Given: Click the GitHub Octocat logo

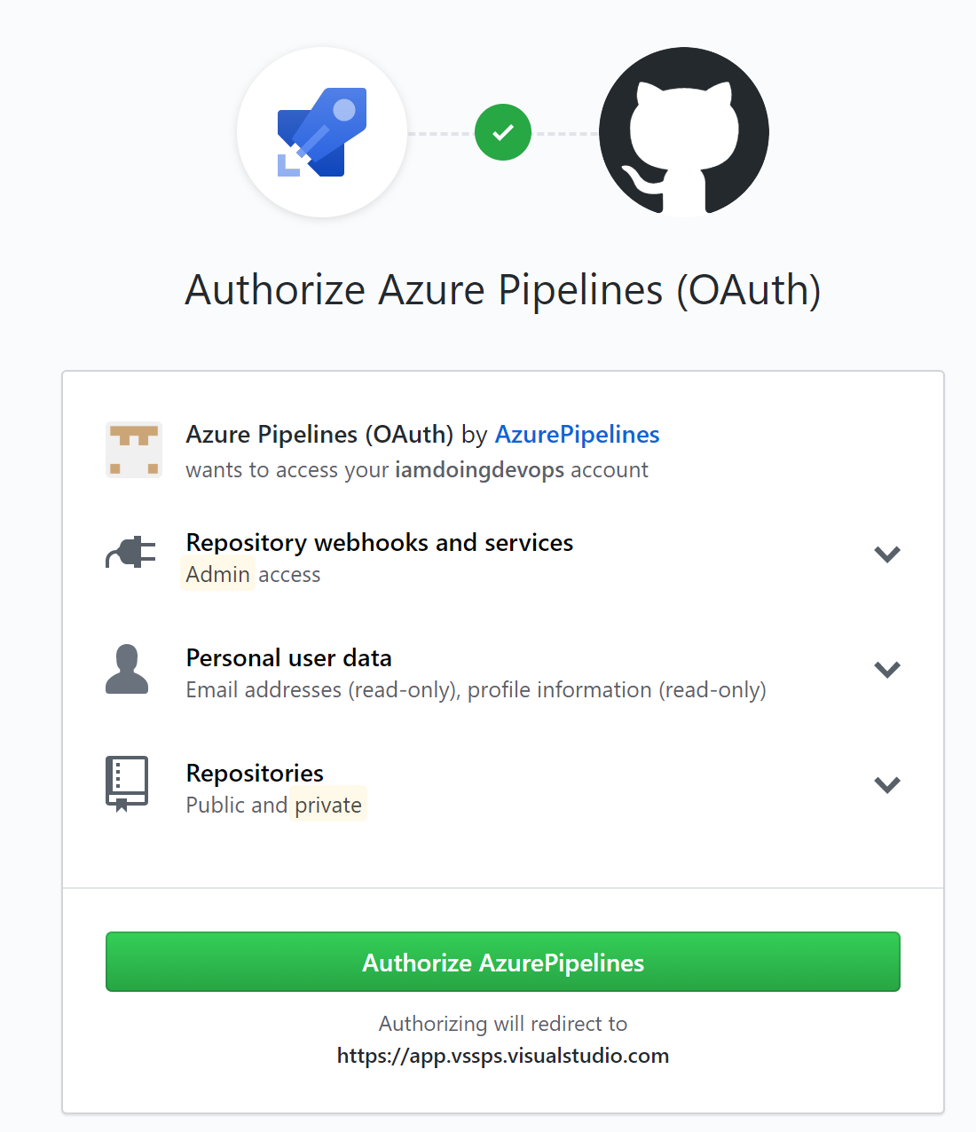Looking at the screenshot, I should (683, 131).
